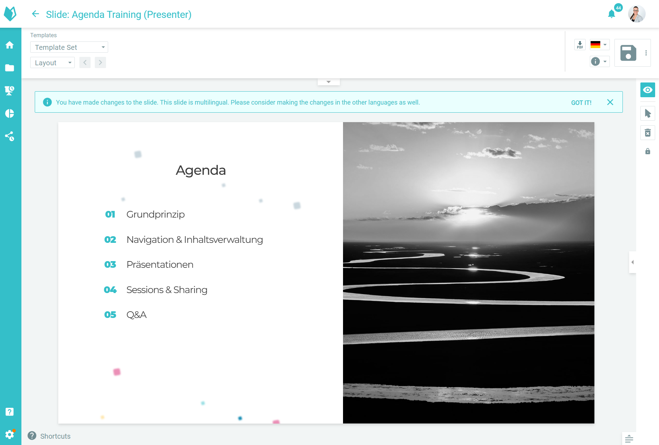Click agenda number 05
659x445 pixels.
pos(110,315)
